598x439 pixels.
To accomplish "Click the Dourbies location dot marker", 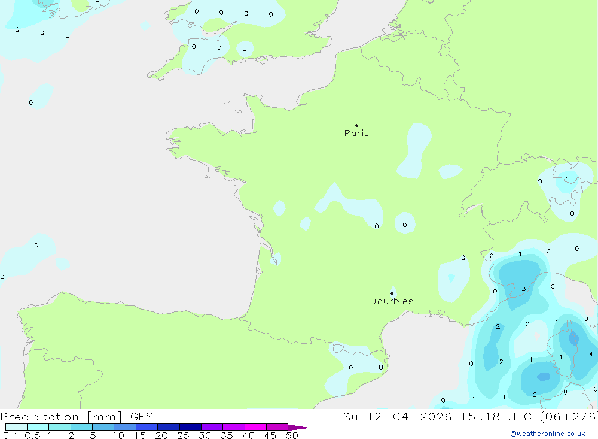I will pos(392,293).
